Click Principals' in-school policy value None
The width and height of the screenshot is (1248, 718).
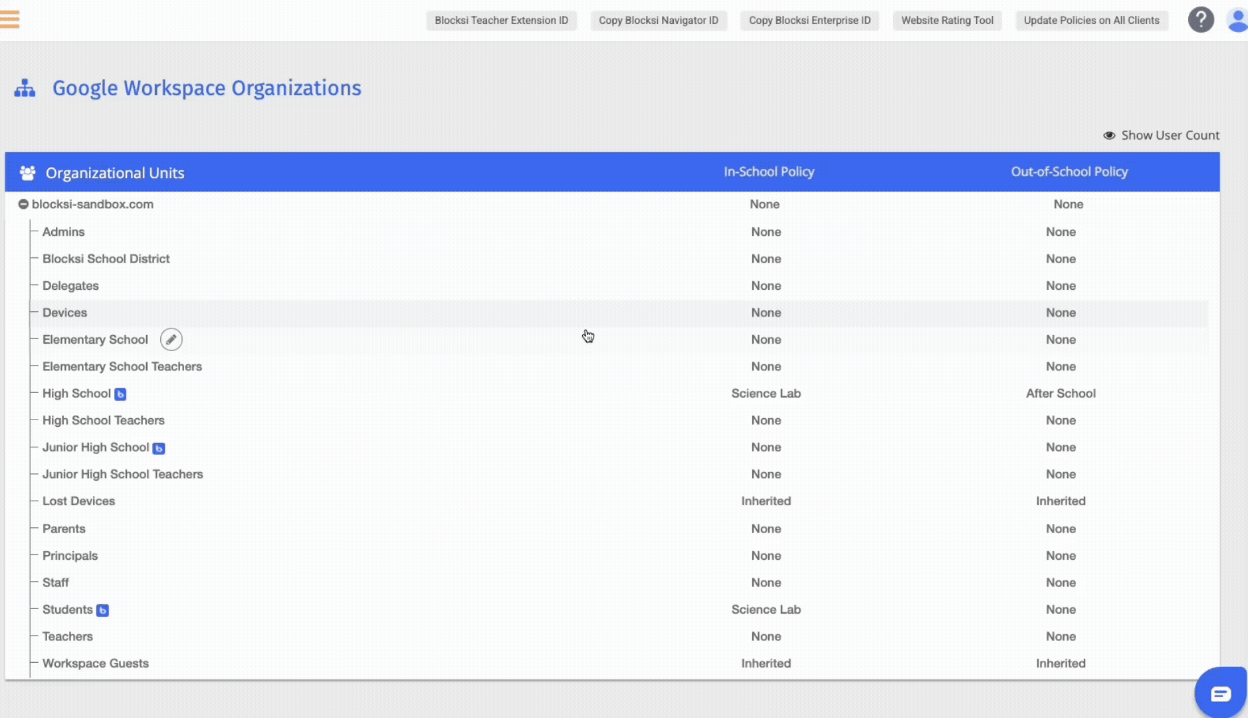pyautogui.click(x=766, y=556)
